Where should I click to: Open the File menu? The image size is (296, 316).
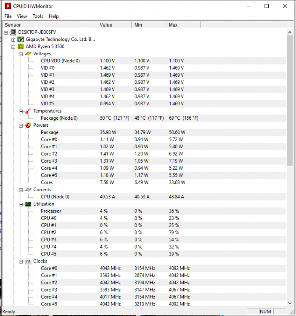(x=8, y=16)
